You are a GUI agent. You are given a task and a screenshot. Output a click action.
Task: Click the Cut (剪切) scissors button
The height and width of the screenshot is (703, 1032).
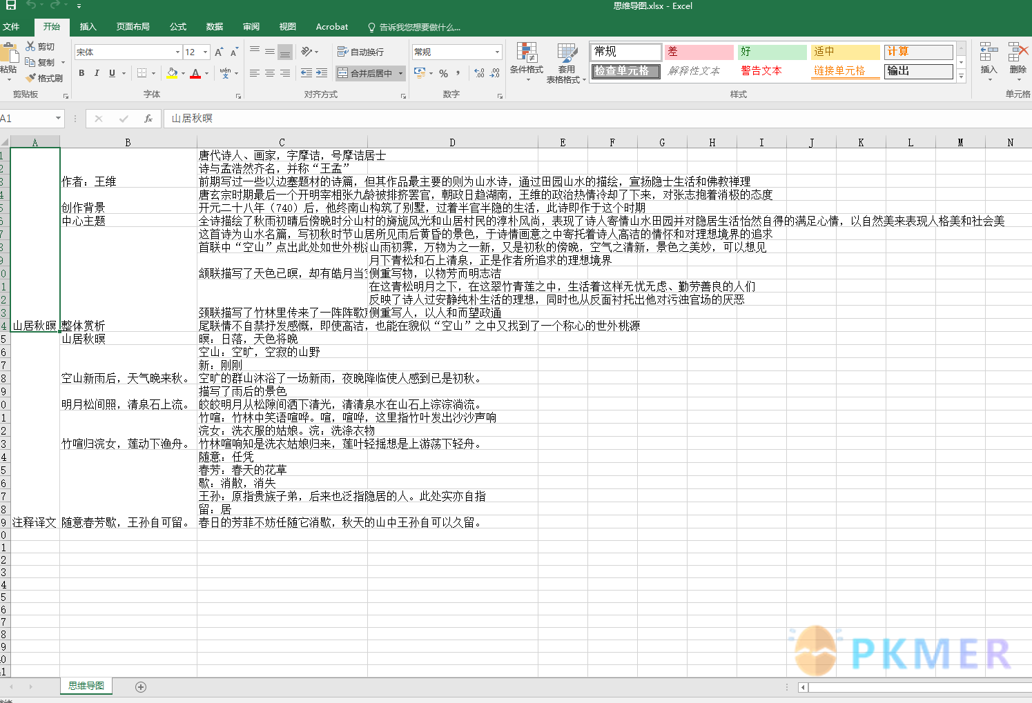coord(40,46)
